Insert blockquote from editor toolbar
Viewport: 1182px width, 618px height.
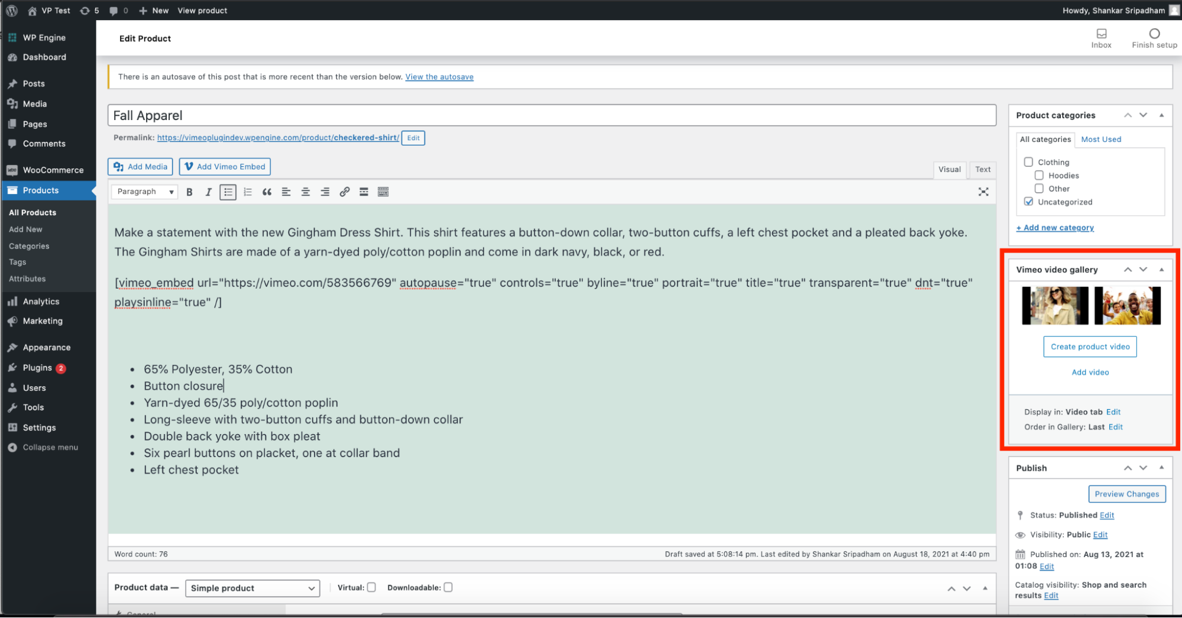(267, 192)
